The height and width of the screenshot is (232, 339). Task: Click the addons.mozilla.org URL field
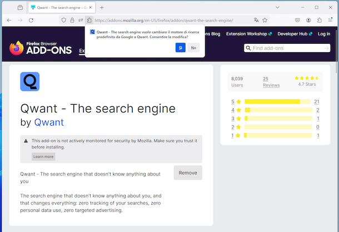coord(163,20)
